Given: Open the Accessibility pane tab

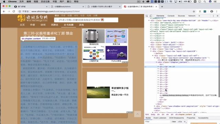Looking at the screenshot, I should click(x=203, y=118).
